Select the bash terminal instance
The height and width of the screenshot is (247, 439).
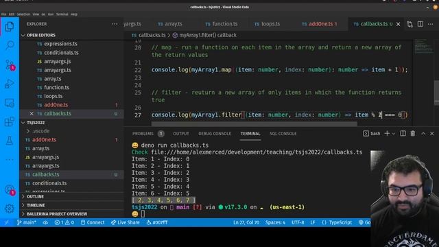pyautogui.click(x=372, y=134)
